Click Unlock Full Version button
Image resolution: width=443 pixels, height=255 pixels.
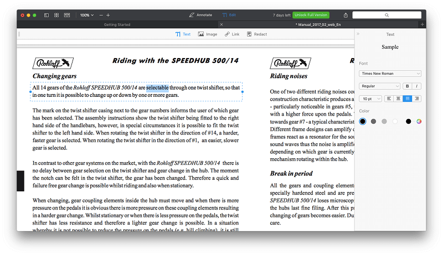click(x=311, y=15)
